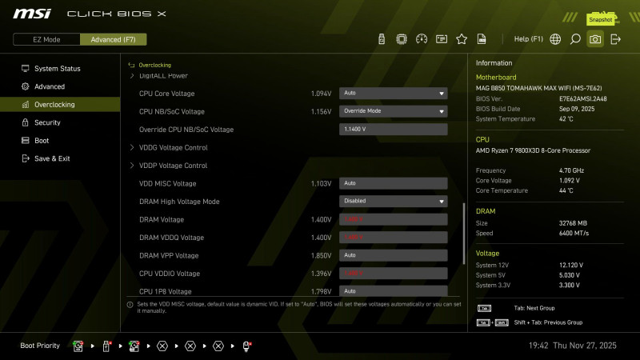Click the System 12V value 12.120 V

point(571,265)
